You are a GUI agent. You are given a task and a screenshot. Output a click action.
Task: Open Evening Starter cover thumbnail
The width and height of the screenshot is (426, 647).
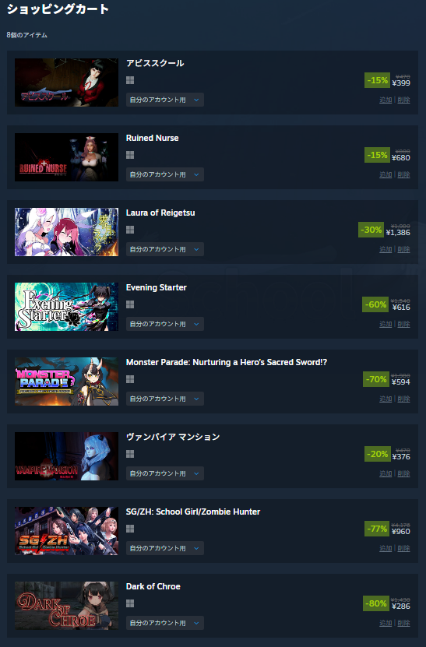coord(66,307)
